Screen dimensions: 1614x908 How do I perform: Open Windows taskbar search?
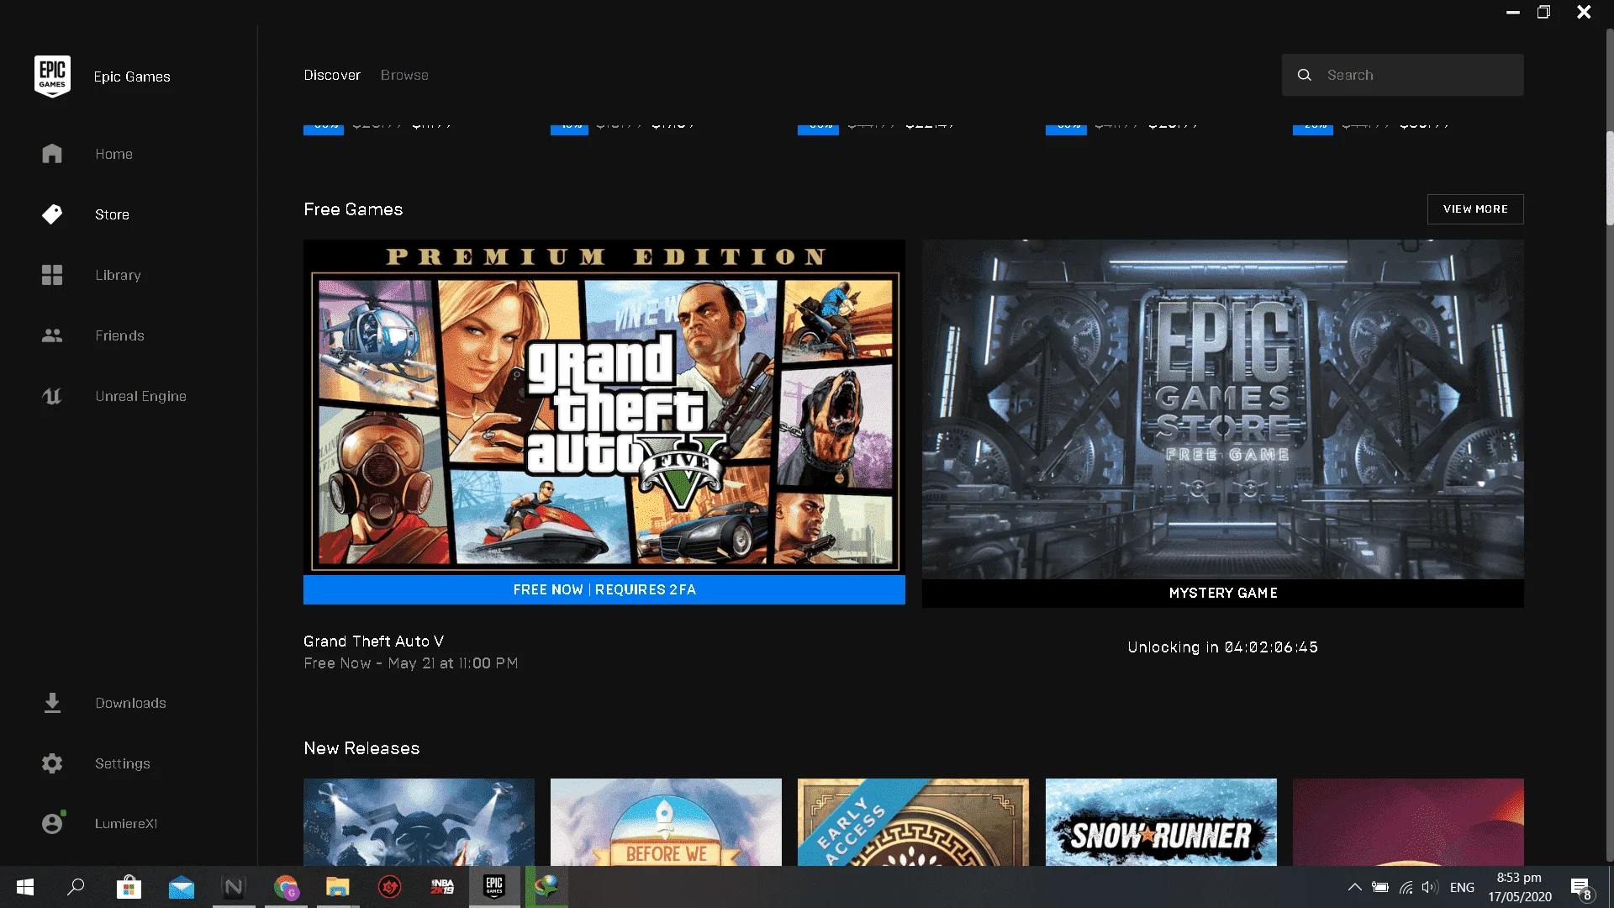[x=76, y=887]
